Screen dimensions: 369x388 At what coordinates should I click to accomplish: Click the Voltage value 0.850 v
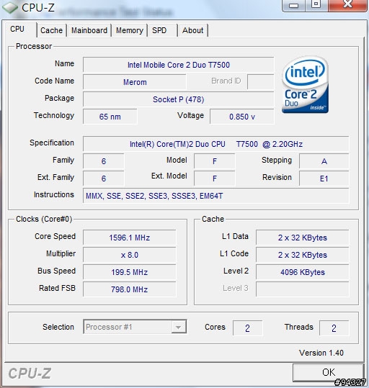[x=242, y=117]
